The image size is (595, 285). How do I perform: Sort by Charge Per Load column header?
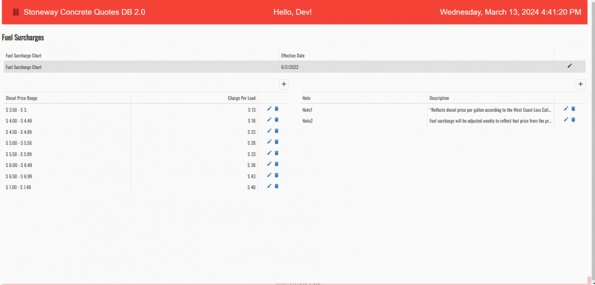click(x=241, y=98)
